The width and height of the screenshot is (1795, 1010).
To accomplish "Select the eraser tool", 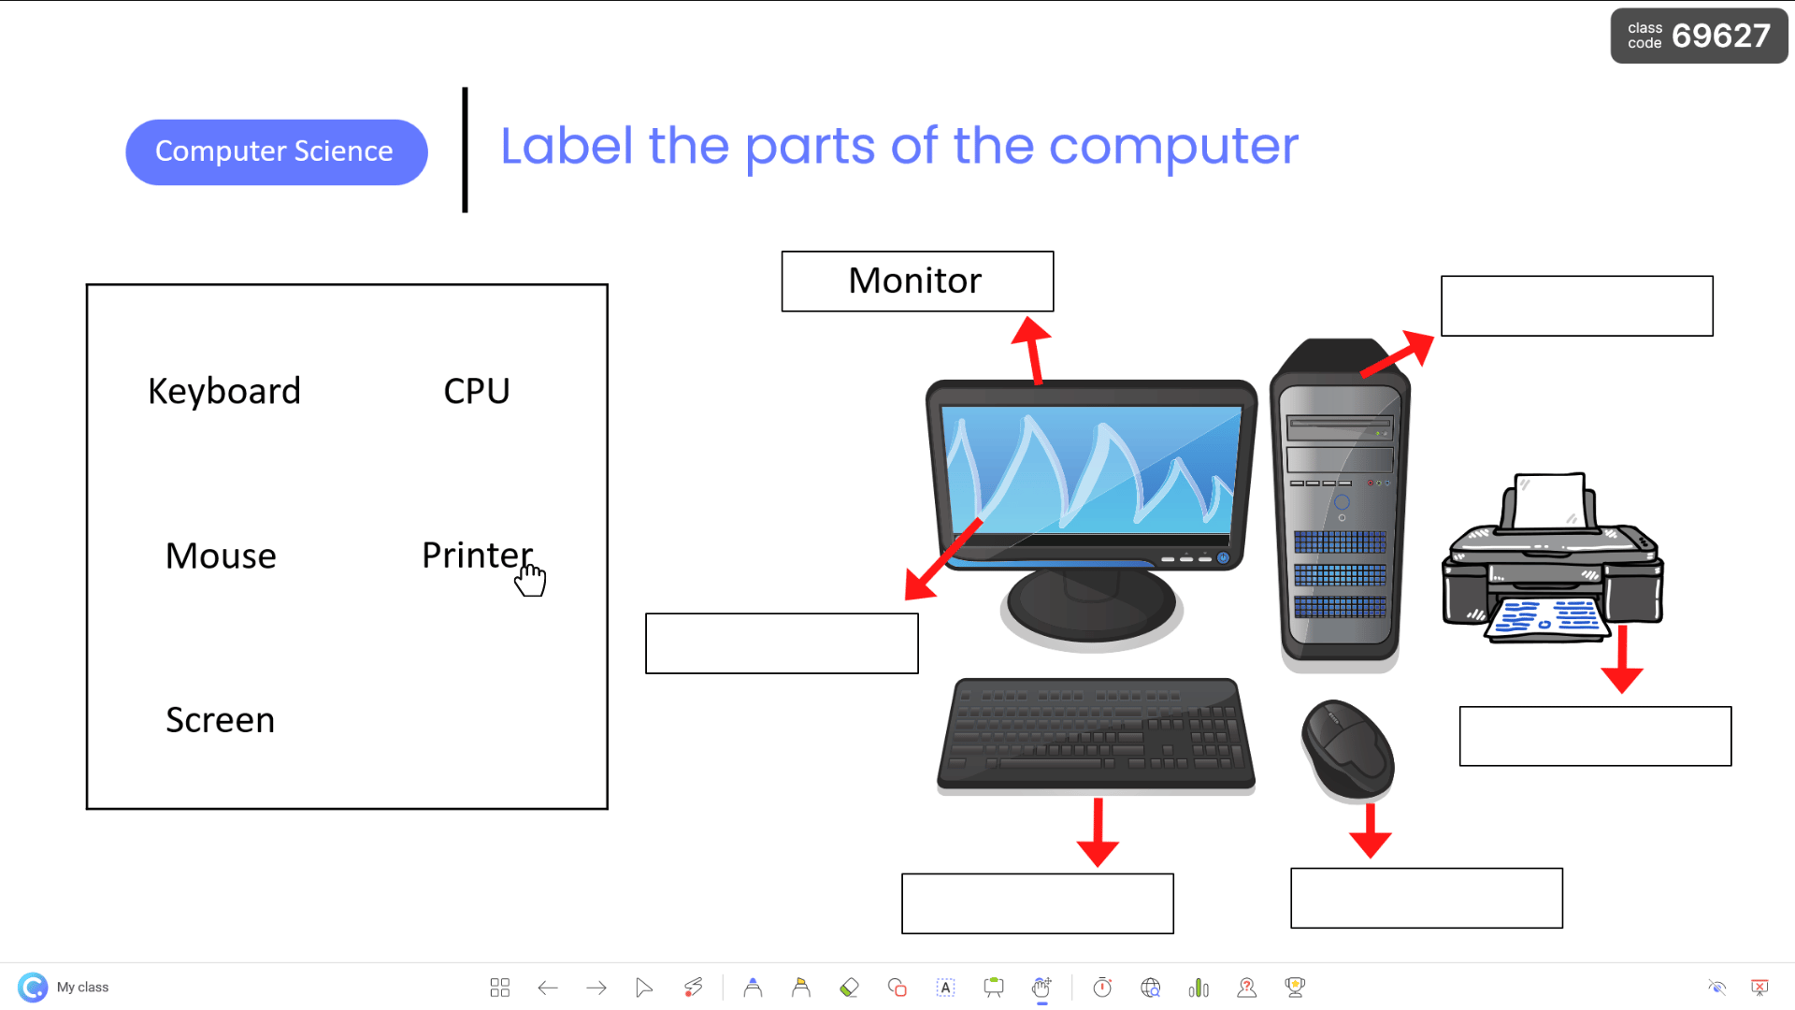I will (848, 987).
